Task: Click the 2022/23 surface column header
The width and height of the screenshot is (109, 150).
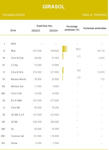Action: coord(36,31)
